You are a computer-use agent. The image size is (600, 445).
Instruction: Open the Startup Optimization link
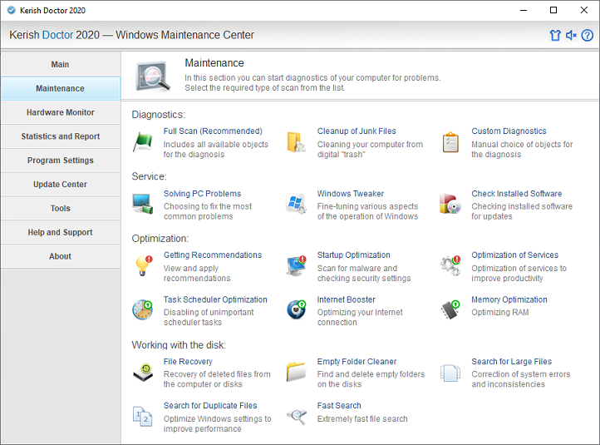353,255
